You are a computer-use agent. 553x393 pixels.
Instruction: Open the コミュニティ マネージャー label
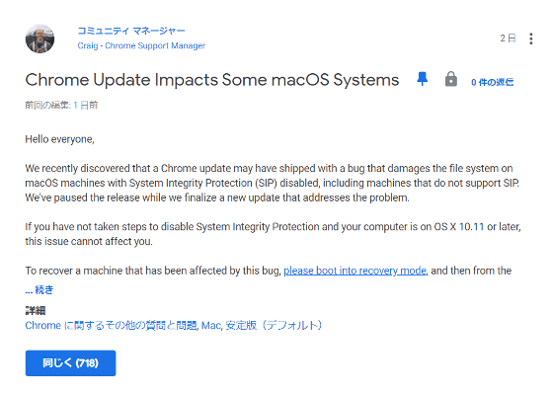click(131, 31)
